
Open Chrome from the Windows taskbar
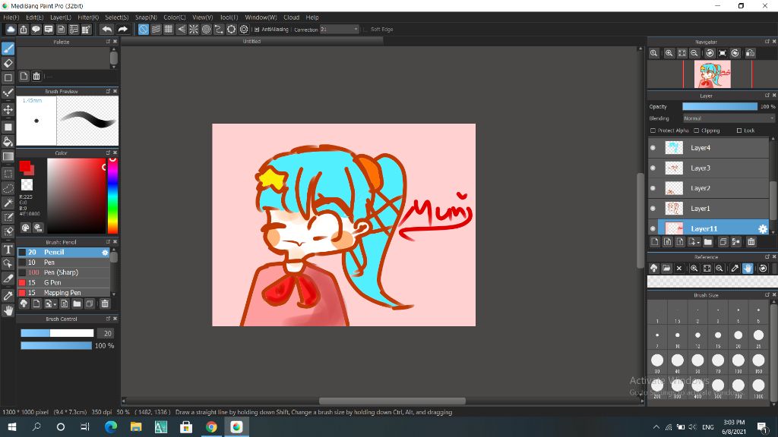tap(211, 426)
